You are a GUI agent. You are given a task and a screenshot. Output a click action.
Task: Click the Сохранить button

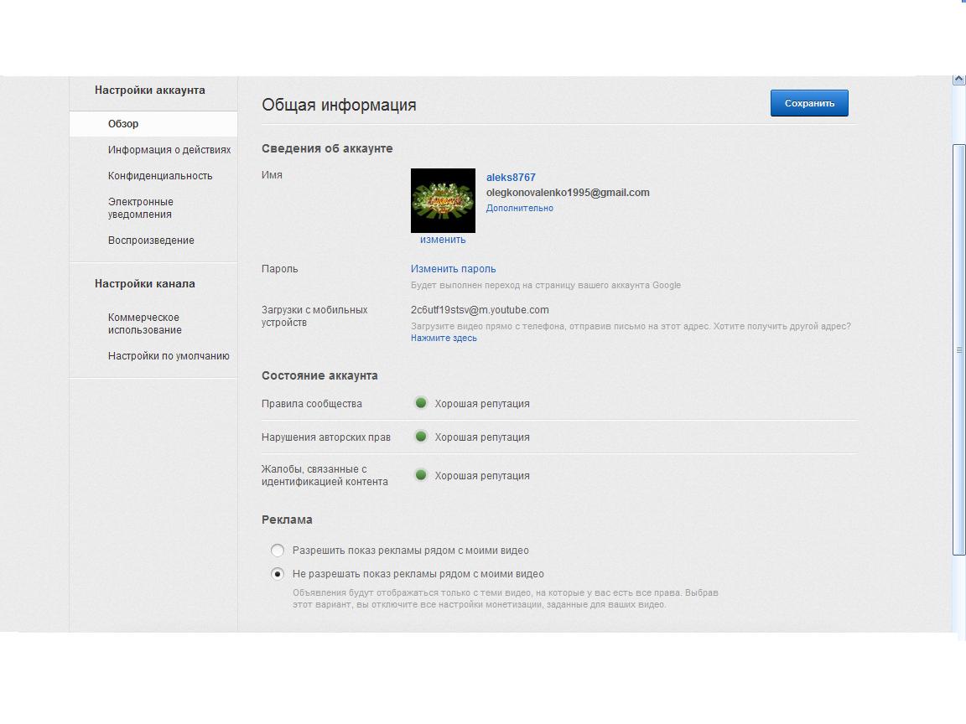[809, 103]
